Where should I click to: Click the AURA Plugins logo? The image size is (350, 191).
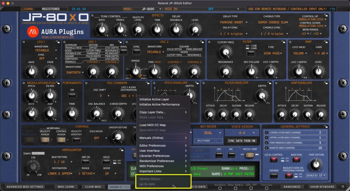(x=33, y=31)
